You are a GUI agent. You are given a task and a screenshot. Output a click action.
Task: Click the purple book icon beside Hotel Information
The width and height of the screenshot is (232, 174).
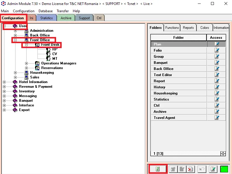tap(15, 82)
